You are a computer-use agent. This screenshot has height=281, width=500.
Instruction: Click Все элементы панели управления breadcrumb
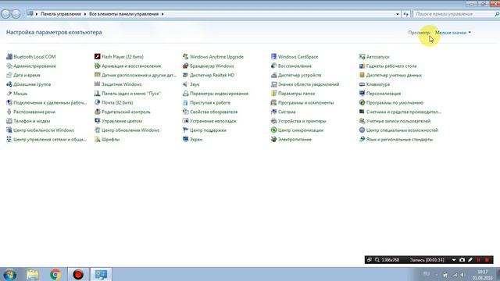click(123, 14)
